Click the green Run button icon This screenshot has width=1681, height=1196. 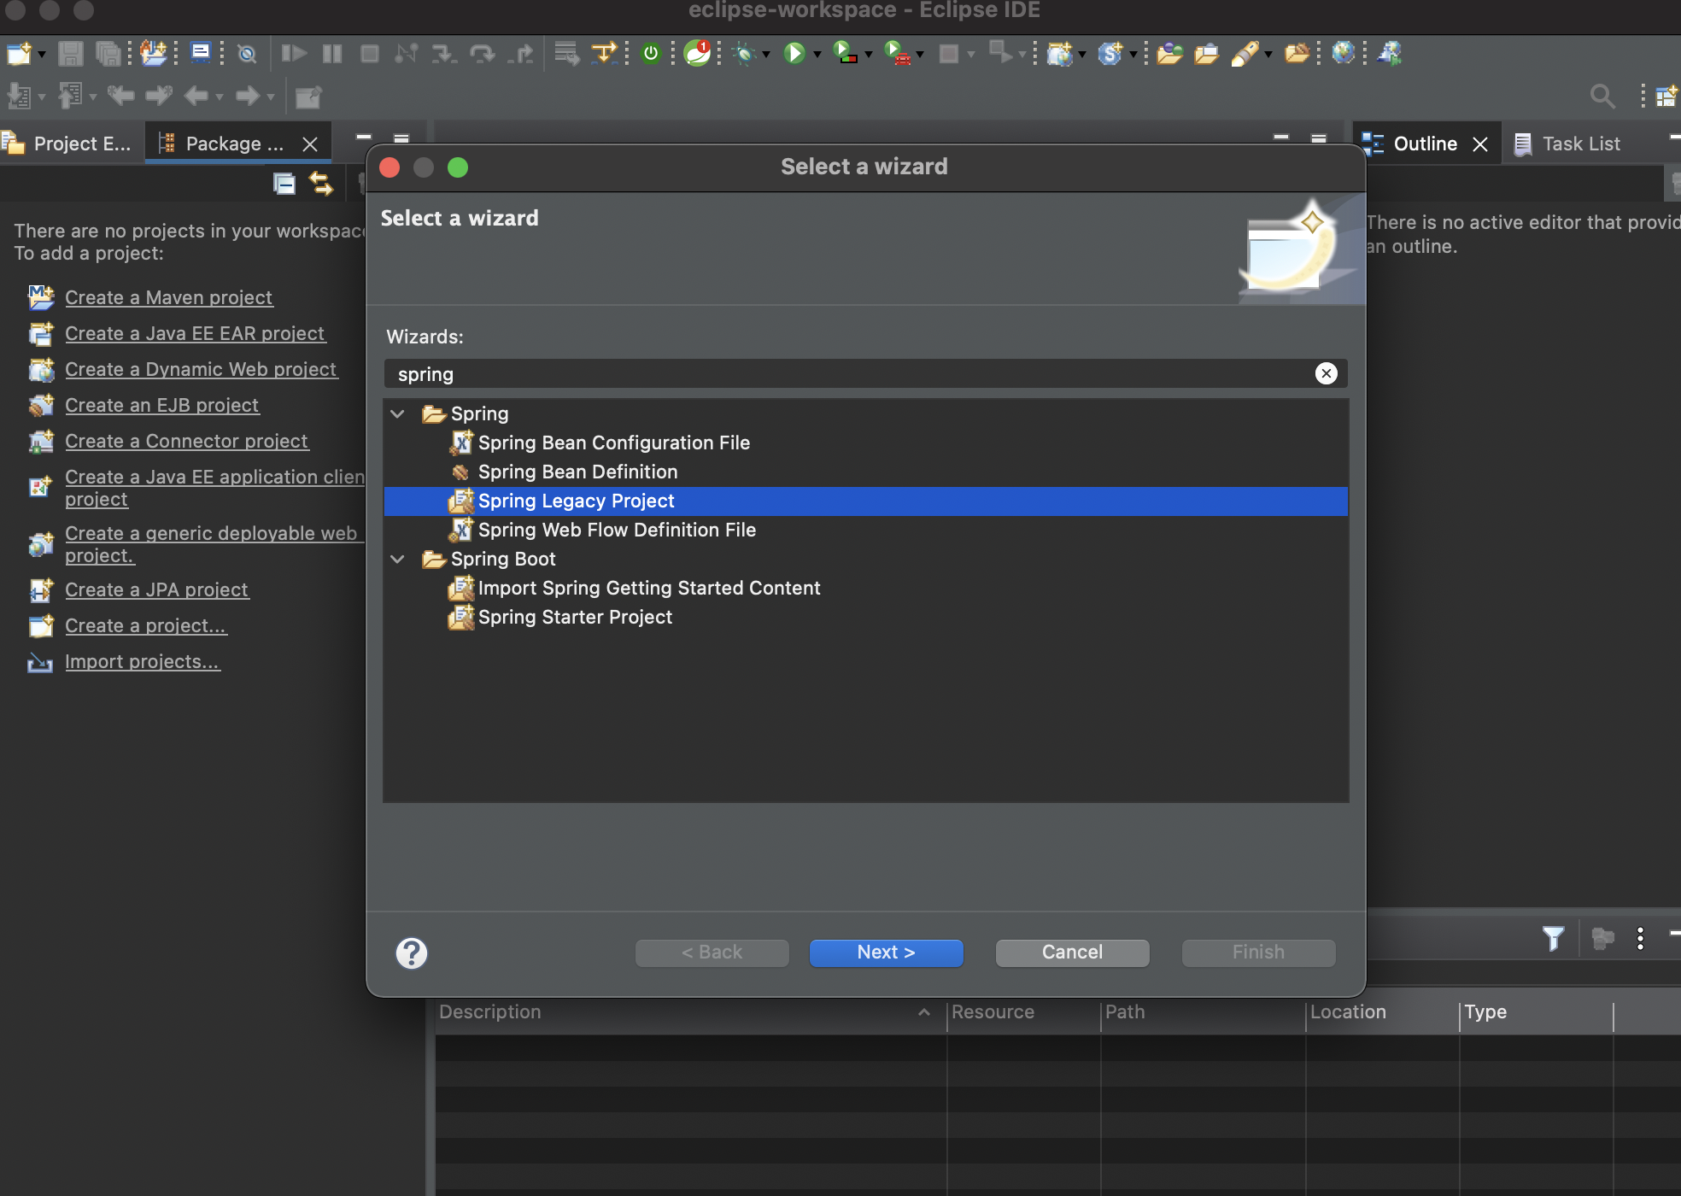(x=794, y=54)
